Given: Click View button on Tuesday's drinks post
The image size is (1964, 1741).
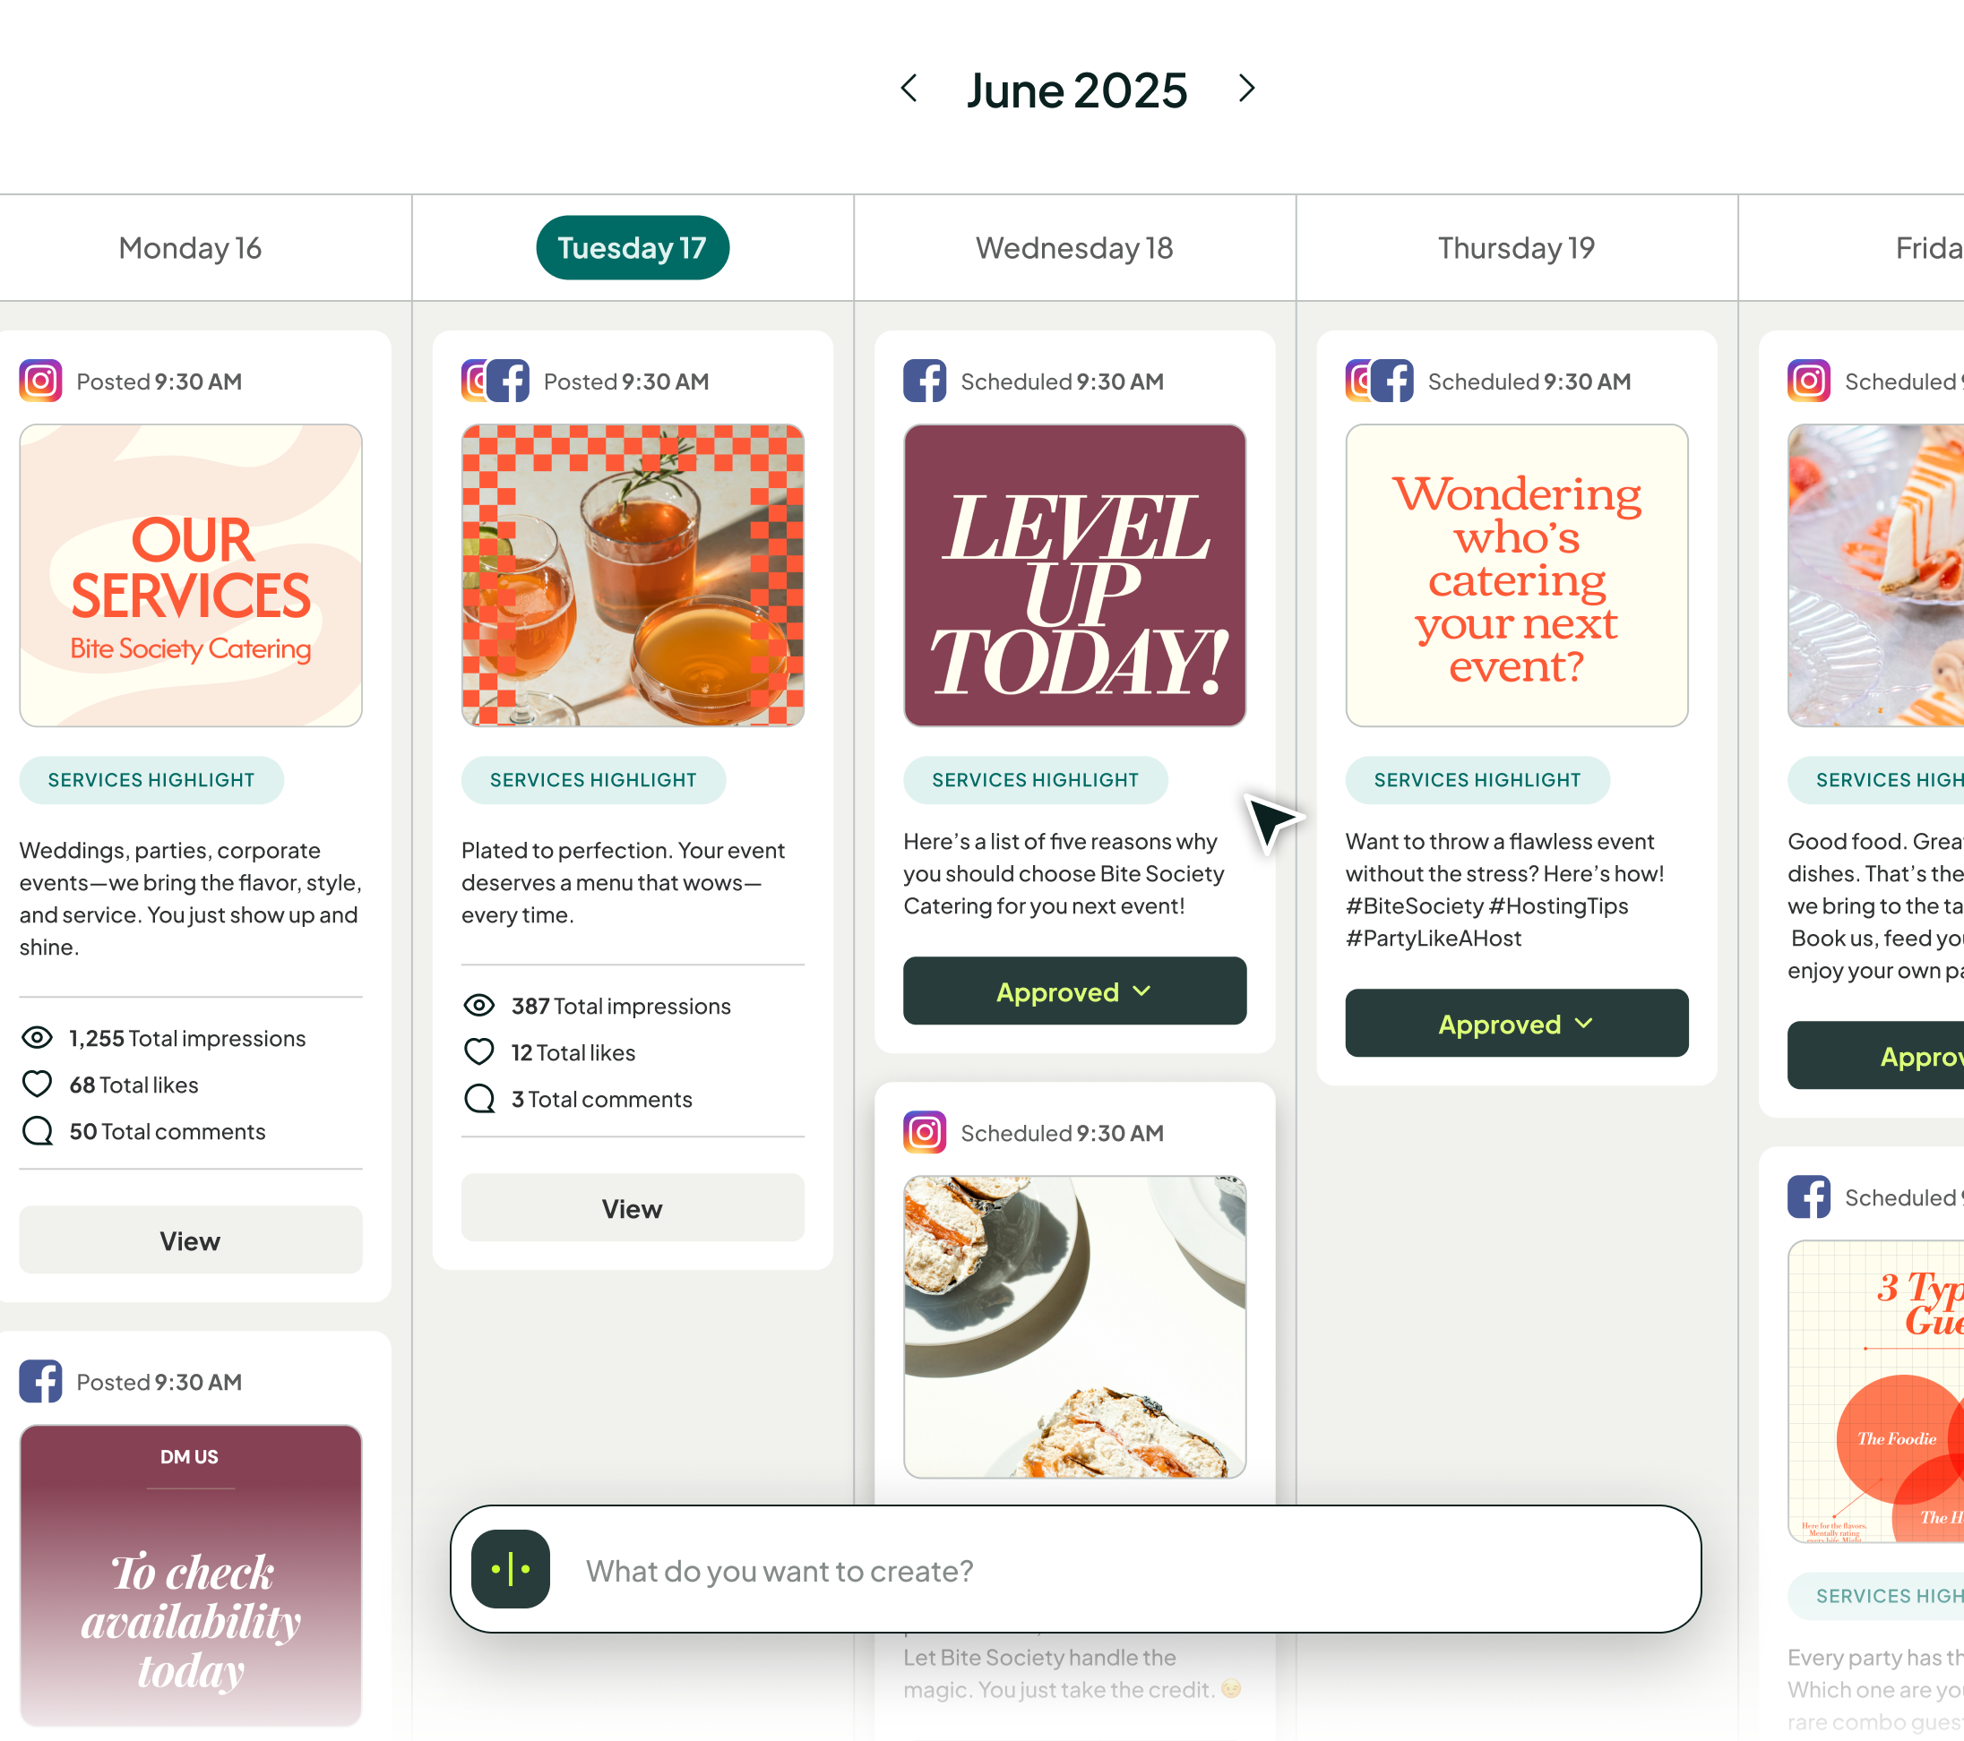Looking at the screenshot, I should coord(633,1207).
